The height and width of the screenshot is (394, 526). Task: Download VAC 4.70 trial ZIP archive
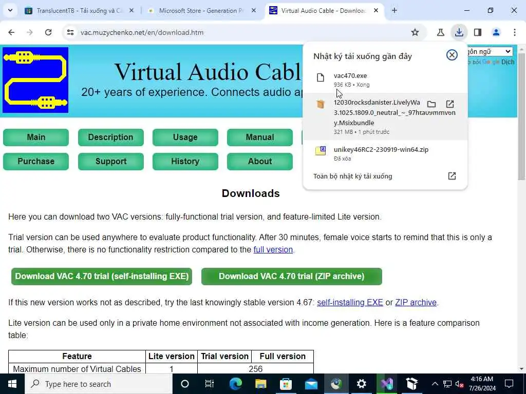point(292,277)
